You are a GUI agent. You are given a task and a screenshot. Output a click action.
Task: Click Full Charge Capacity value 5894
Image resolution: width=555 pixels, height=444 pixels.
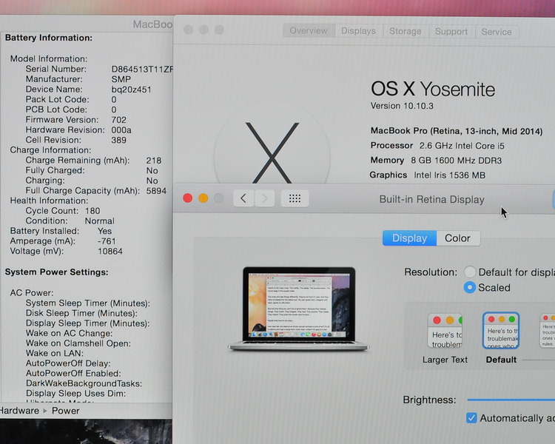pyautogui.click(x=156, y=191)
